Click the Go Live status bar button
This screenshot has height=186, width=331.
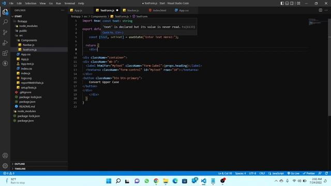(293, 174)
